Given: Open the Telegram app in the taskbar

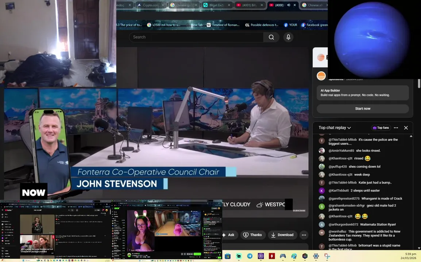Looking at the screenshot, I should point(250,256).
